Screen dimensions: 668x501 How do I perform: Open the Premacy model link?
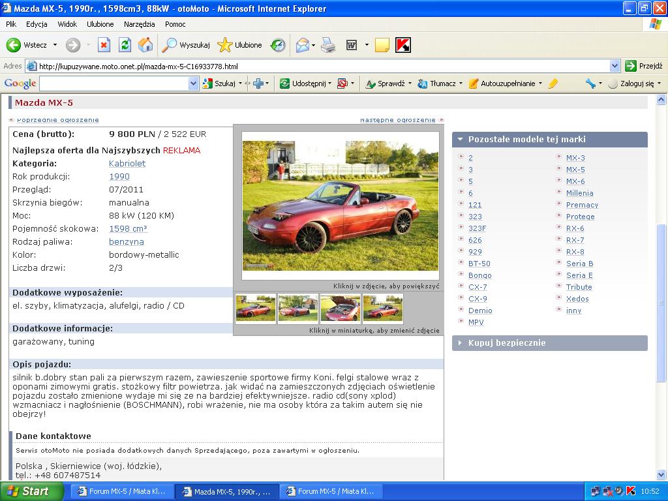[582, 205]
